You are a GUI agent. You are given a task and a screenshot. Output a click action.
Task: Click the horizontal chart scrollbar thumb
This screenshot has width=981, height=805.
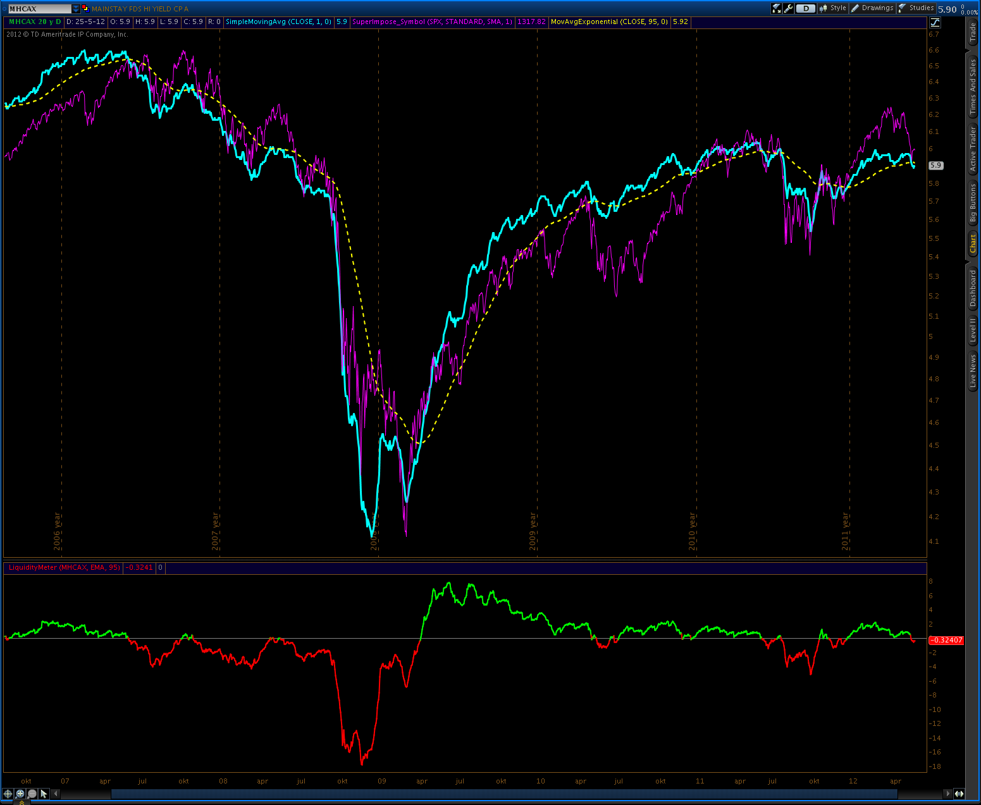(503, 794)
